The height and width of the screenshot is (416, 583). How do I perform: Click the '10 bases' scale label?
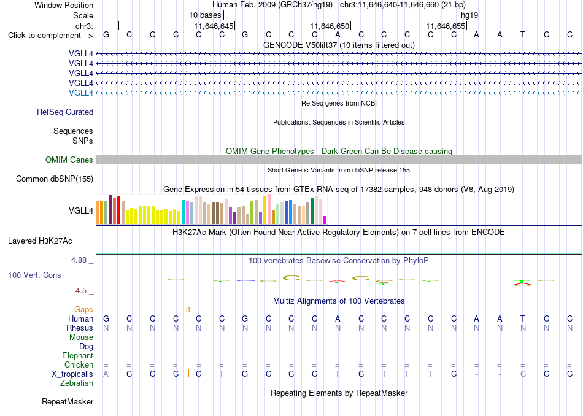206,15
